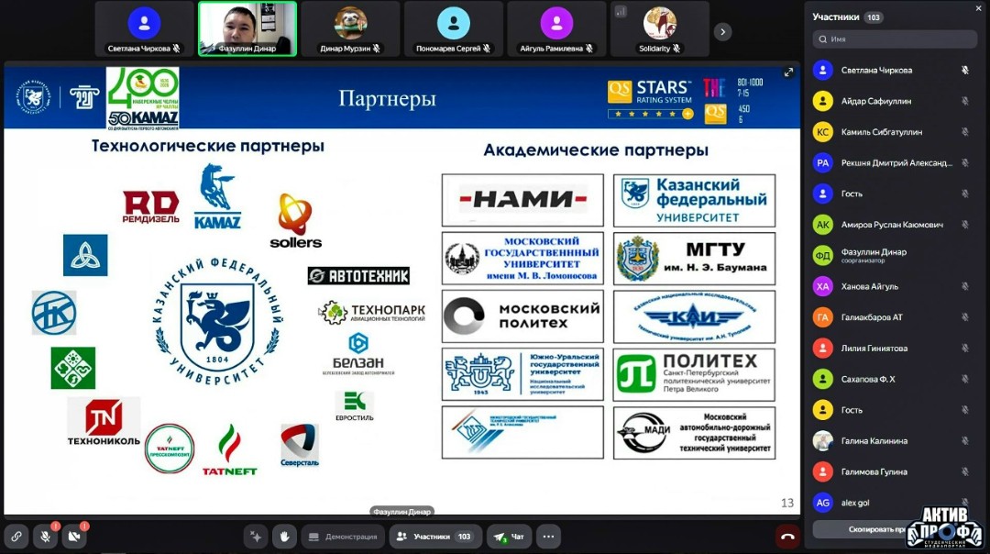
Task: Toggle mute for Айдар Сафиуллин
Action: click(x=963, y=100)
